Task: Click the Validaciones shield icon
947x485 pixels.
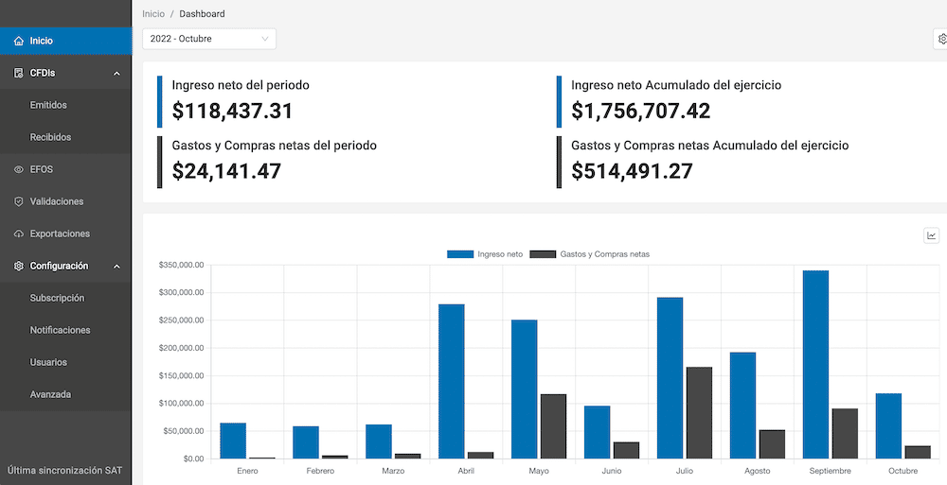Action: click(19, 202)
